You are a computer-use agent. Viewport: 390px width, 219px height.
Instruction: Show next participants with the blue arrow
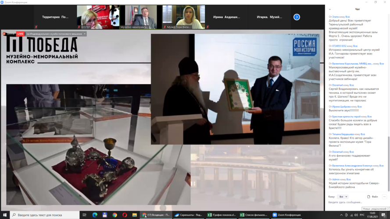coord(297,17)
